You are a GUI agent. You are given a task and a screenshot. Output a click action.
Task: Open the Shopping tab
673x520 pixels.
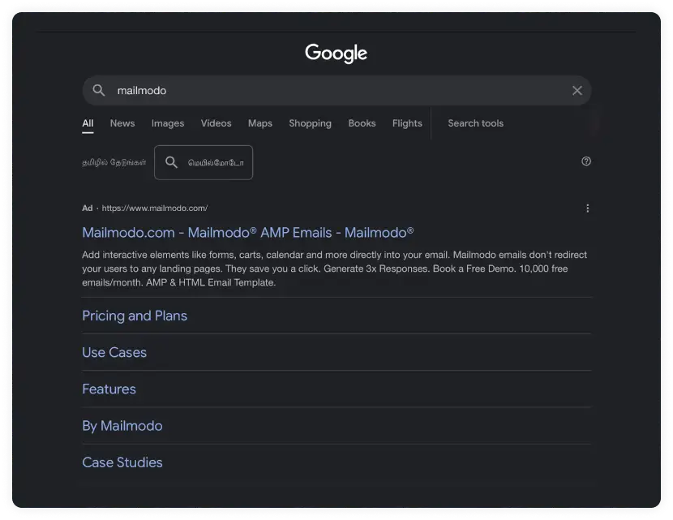(310, 123)
